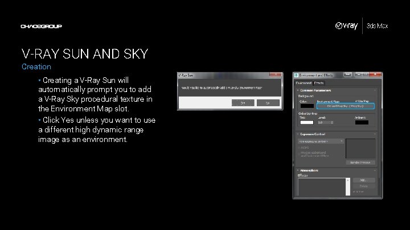Click the Delete button under Atmosphere
The image size is (410, 230).
pos(364,186)
